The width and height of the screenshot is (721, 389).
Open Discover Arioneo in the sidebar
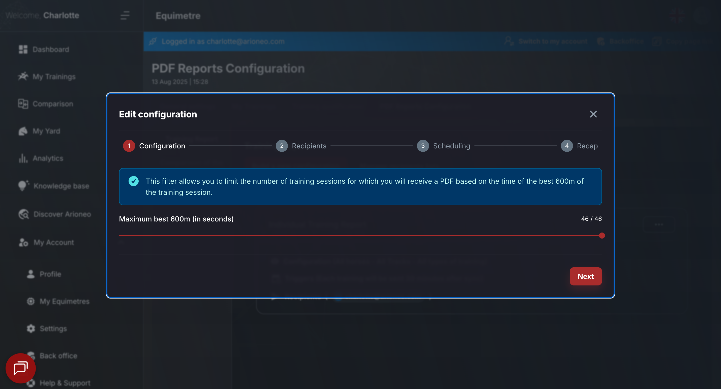pyautogui.click(x=54, y=214)
